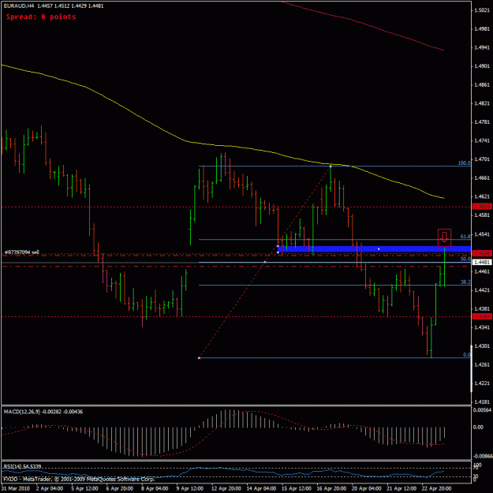
Task: Click the 8 Apr 04:00 time label
Action: [155, 488]
